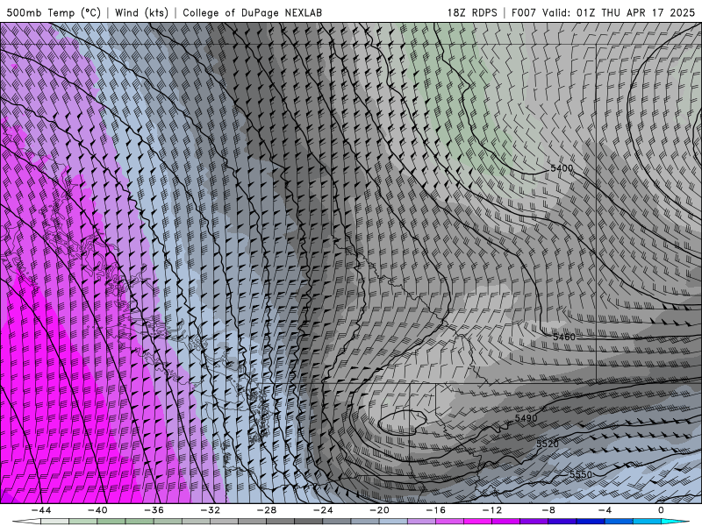
Task: Click the -12 colorbar tick label
Action: [x=492, y=510]
